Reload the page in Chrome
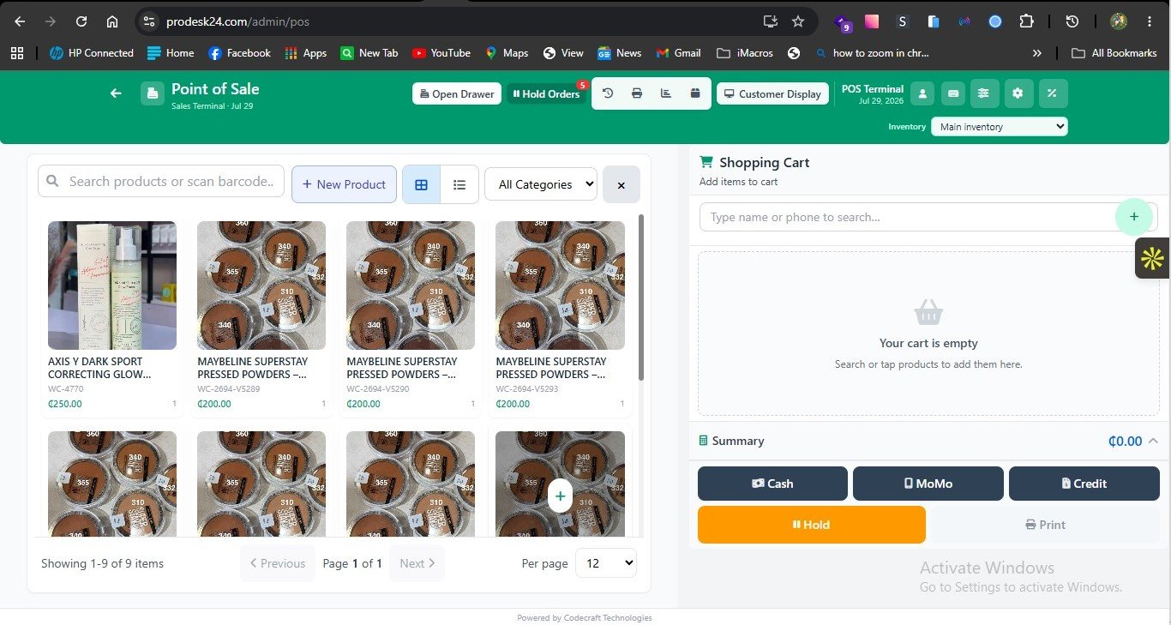The height and width of the screenshot is (625, 1171). pyautogui.click(x=81, y=21)
